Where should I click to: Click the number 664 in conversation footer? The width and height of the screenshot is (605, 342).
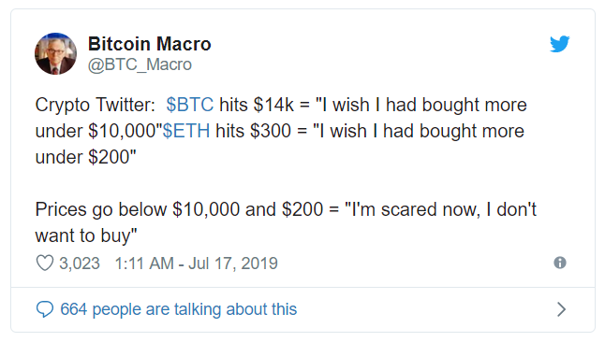click(x=74, y=309)
